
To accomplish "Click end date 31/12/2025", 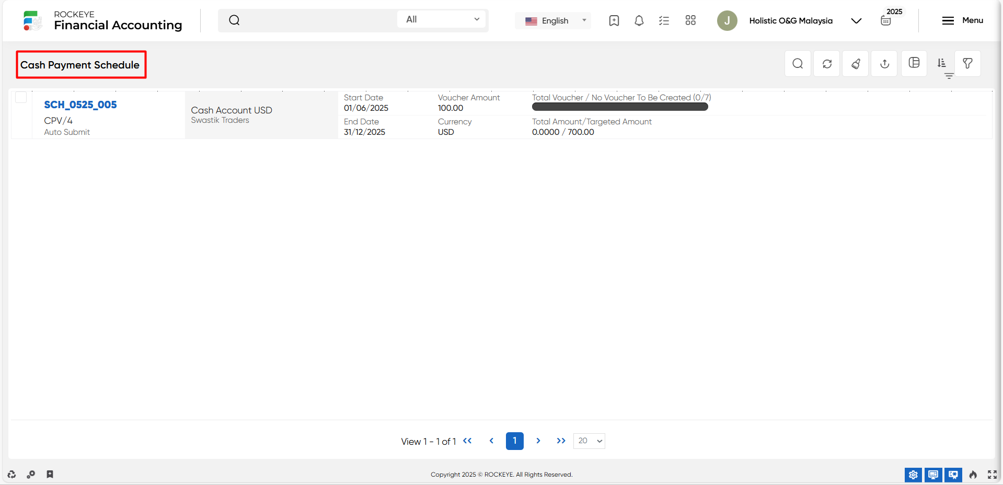I will pyautogui.click(x=364, y=132).
